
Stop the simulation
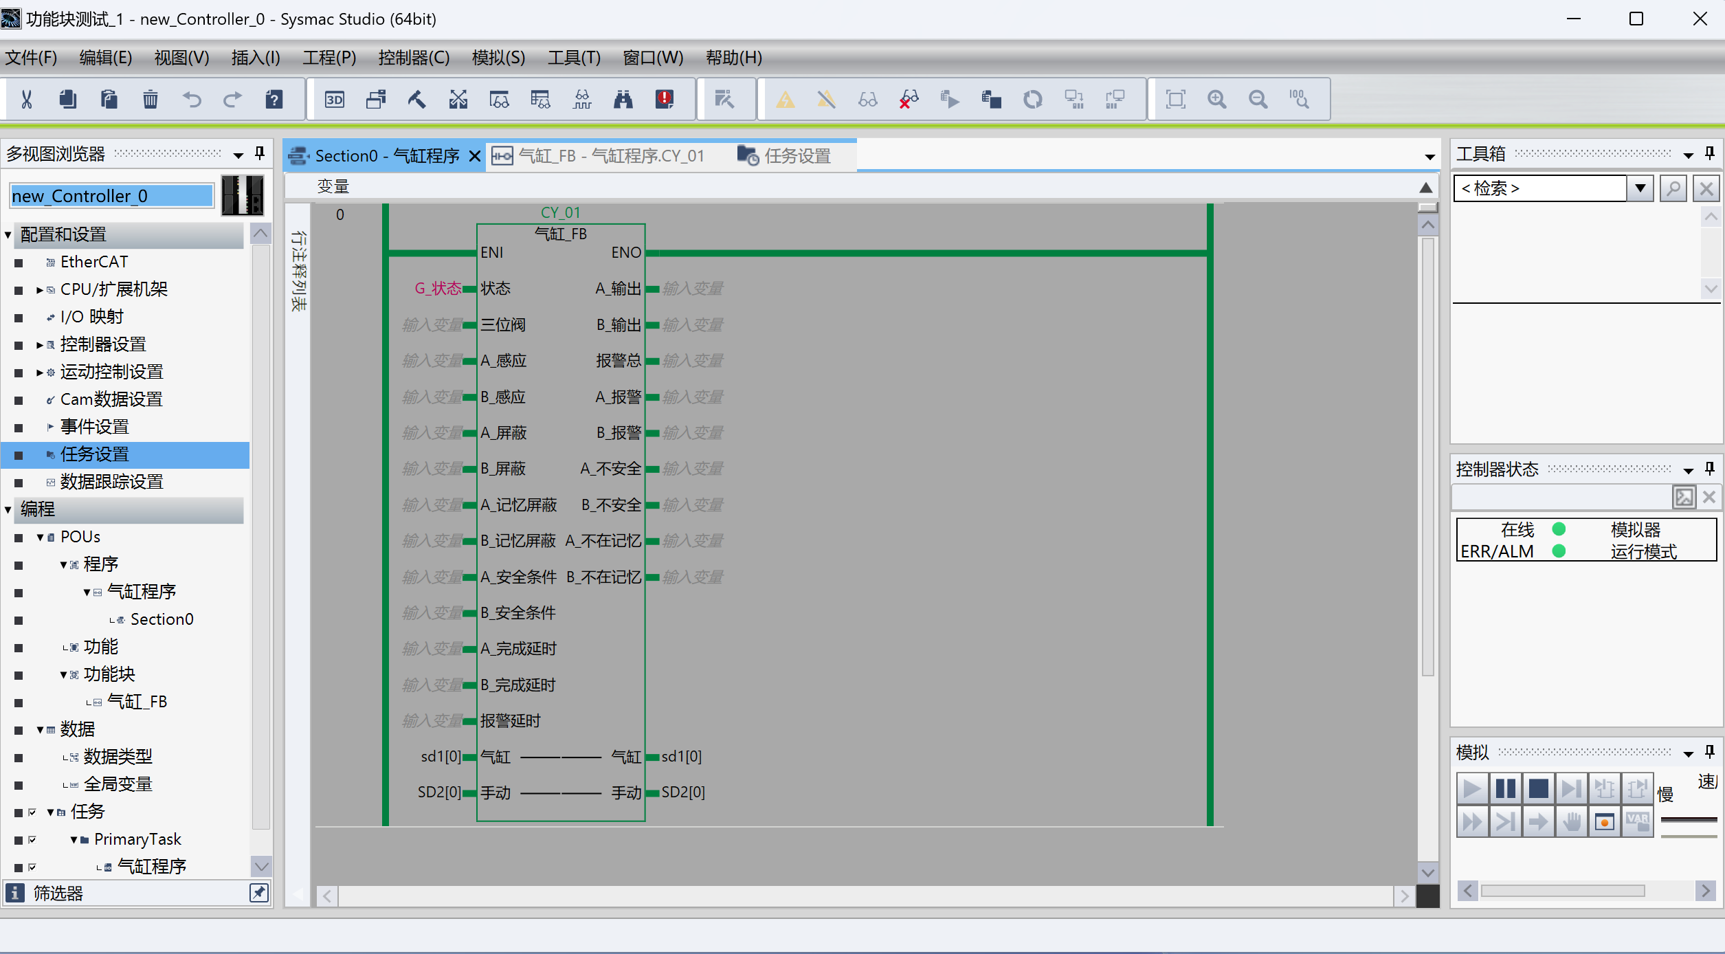point(1538,788)
